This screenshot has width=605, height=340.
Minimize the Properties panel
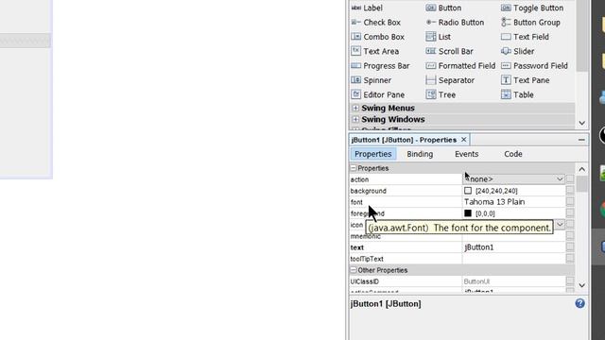581,140
